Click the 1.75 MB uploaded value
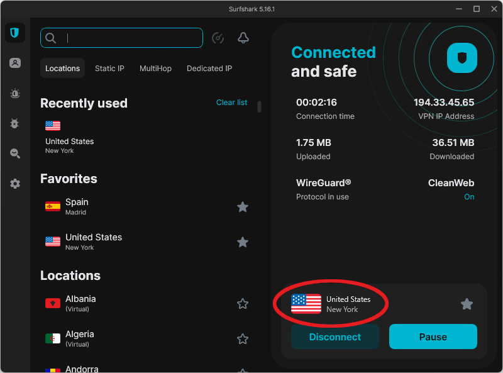This screenshot has height=373, width=503. point(313,143)
